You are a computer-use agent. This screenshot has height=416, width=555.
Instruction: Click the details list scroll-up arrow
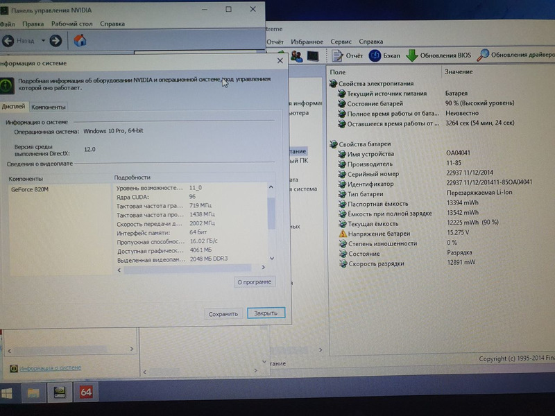click(271, 187)
